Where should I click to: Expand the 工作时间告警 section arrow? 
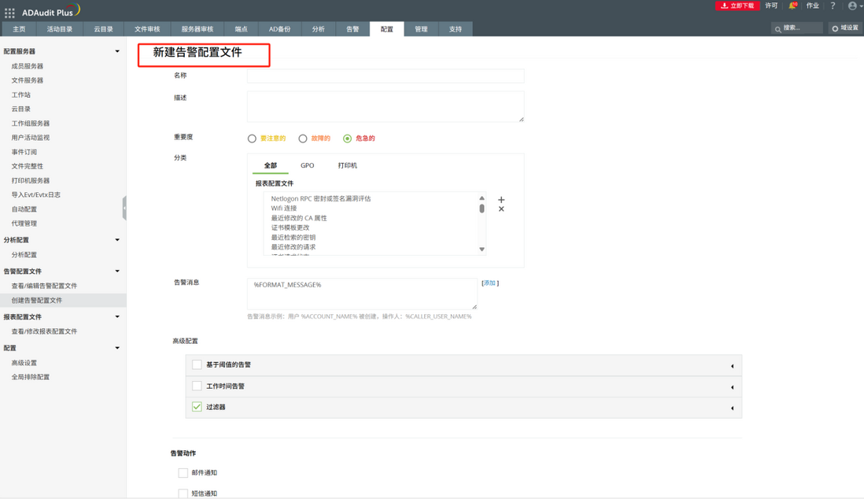[x=733, y=387]
